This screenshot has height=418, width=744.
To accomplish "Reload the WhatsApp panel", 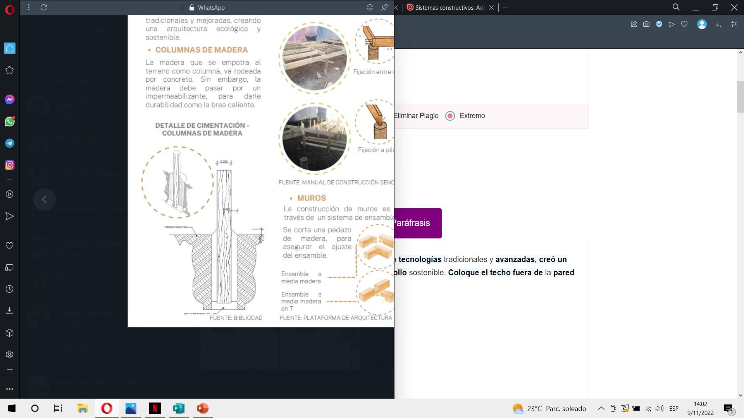I will click(44, 7).
